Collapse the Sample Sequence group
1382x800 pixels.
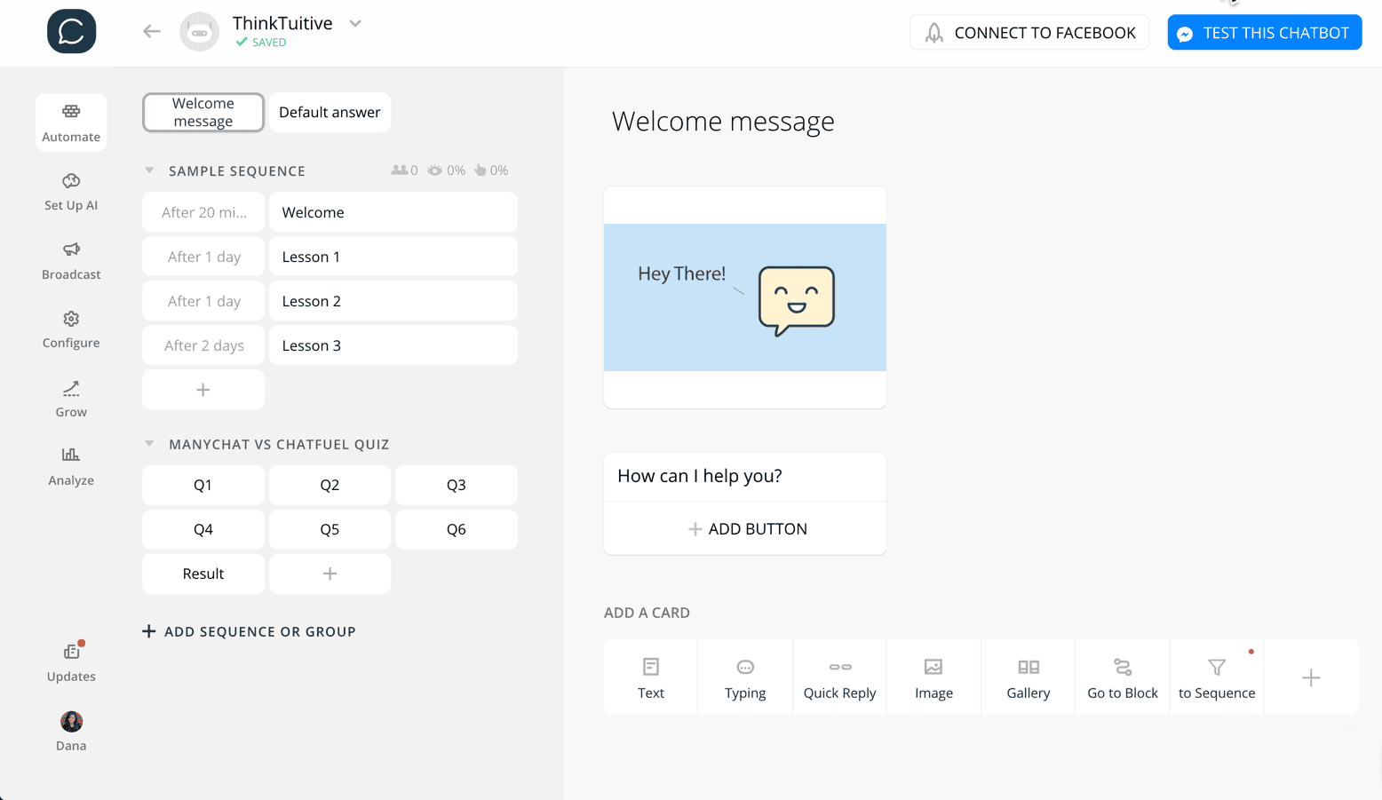pyautogui.click(x=148, y=170)
